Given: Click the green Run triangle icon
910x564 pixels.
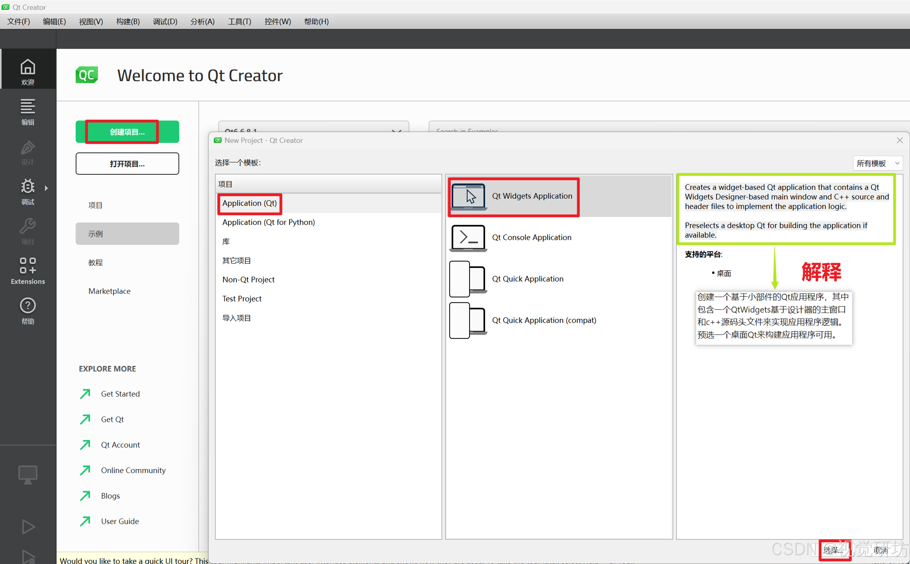Looking at the screenshot, I should (28, 527).
